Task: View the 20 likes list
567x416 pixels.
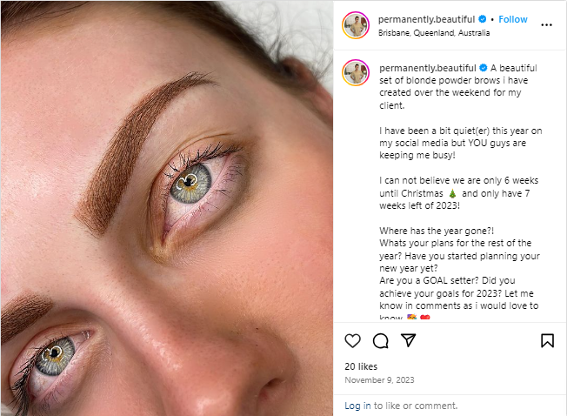Action: pyautogui.click(x=361, y=366)
